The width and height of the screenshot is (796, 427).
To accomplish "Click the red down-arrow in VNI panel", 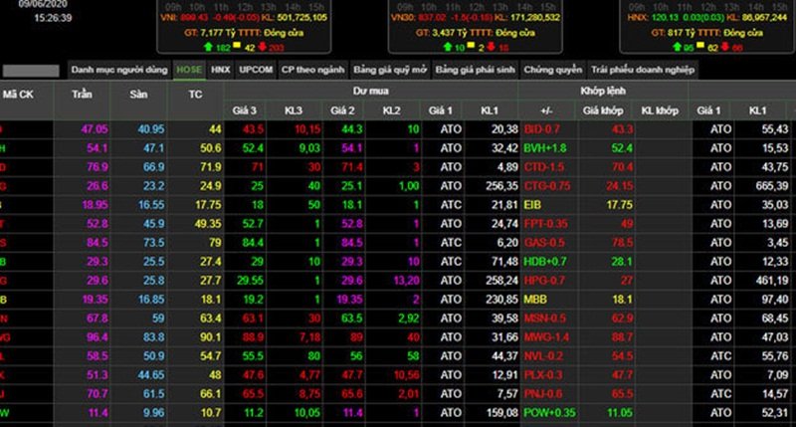I will 263,47.
